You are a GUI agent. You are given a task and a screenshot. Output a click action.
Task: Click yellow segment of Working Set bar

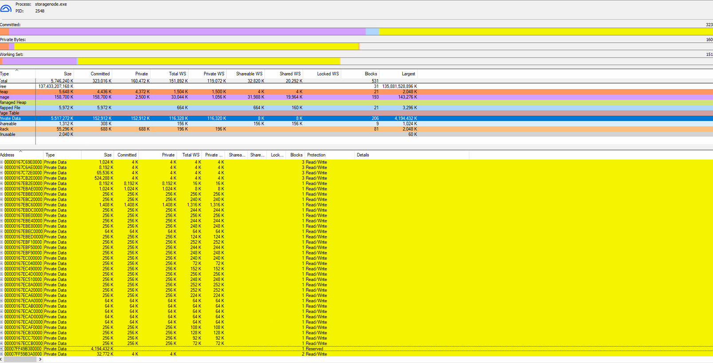pyautogui.click(x=209, y=61)
